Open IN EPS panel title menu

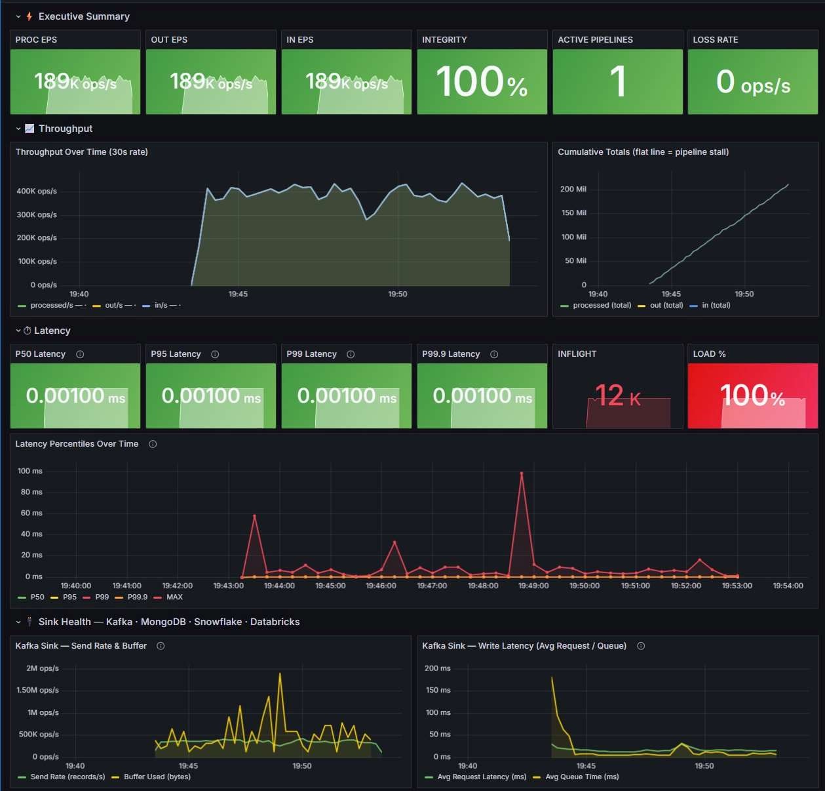[300, 40]
